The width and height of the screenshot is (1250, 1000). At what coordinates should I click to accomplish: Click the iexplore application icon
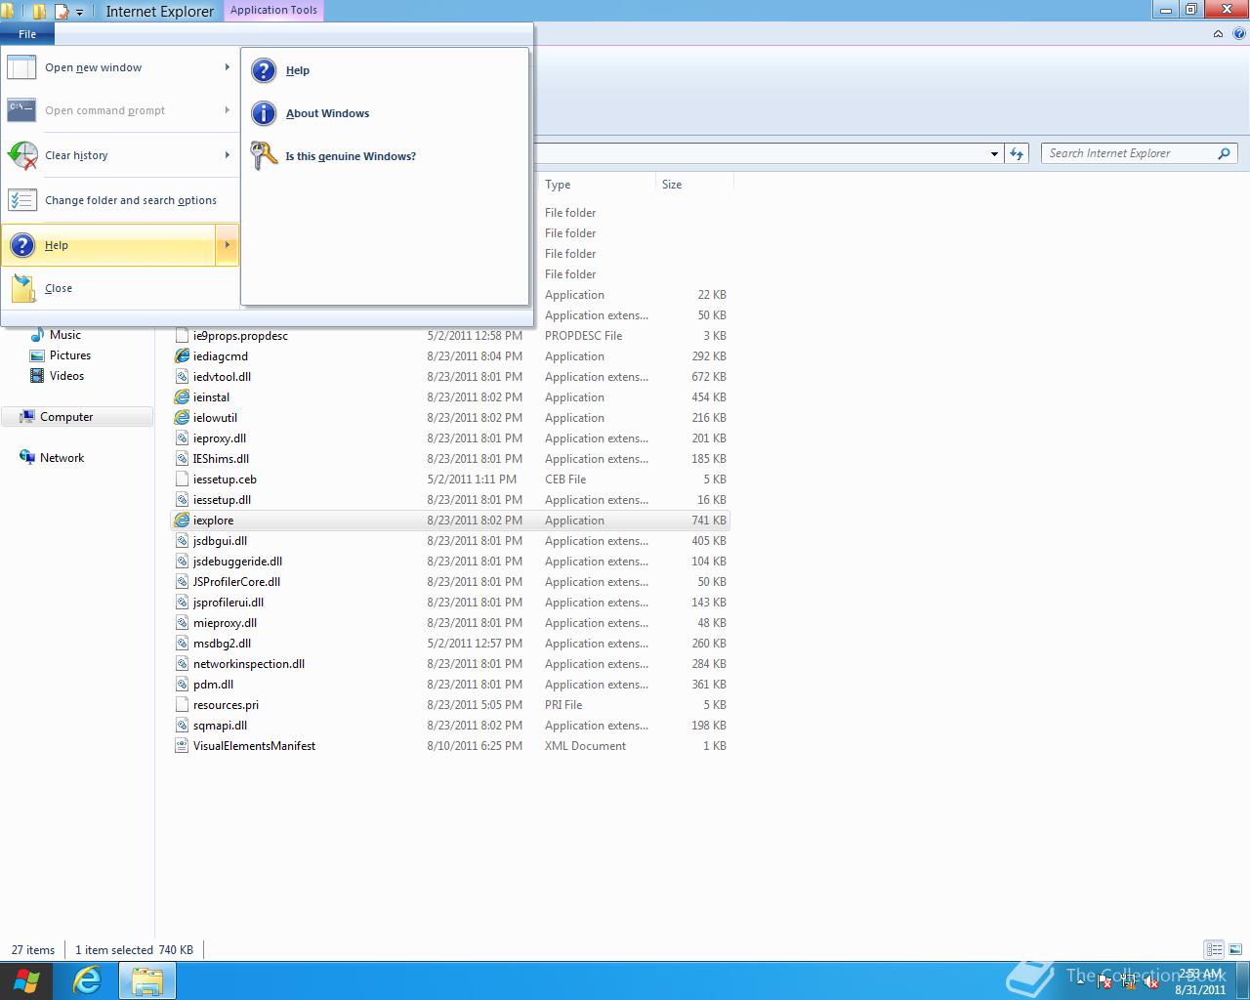tap(182, 521)
